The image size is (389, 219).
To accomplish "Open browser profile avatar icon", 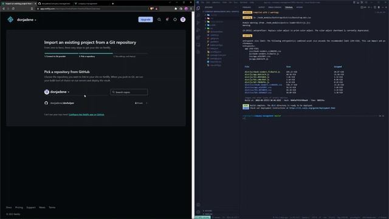I will coord(186,9).
